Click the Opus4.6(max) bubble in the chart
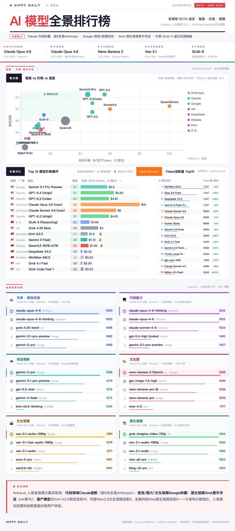The image size is (235, 531). pos(170,107)
